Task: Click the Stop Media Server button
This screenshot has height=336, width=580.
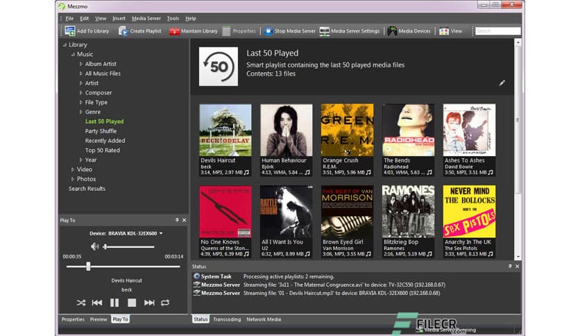Action: pos(290,31)
